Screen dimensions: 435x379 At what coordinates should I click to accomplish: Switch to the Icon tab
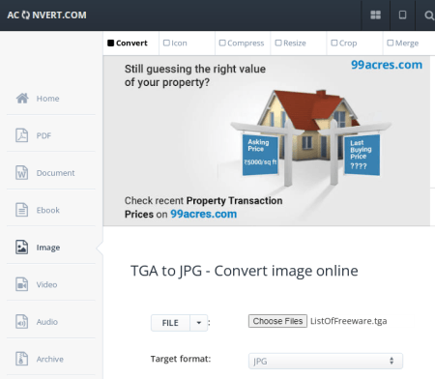click(187, 43)
